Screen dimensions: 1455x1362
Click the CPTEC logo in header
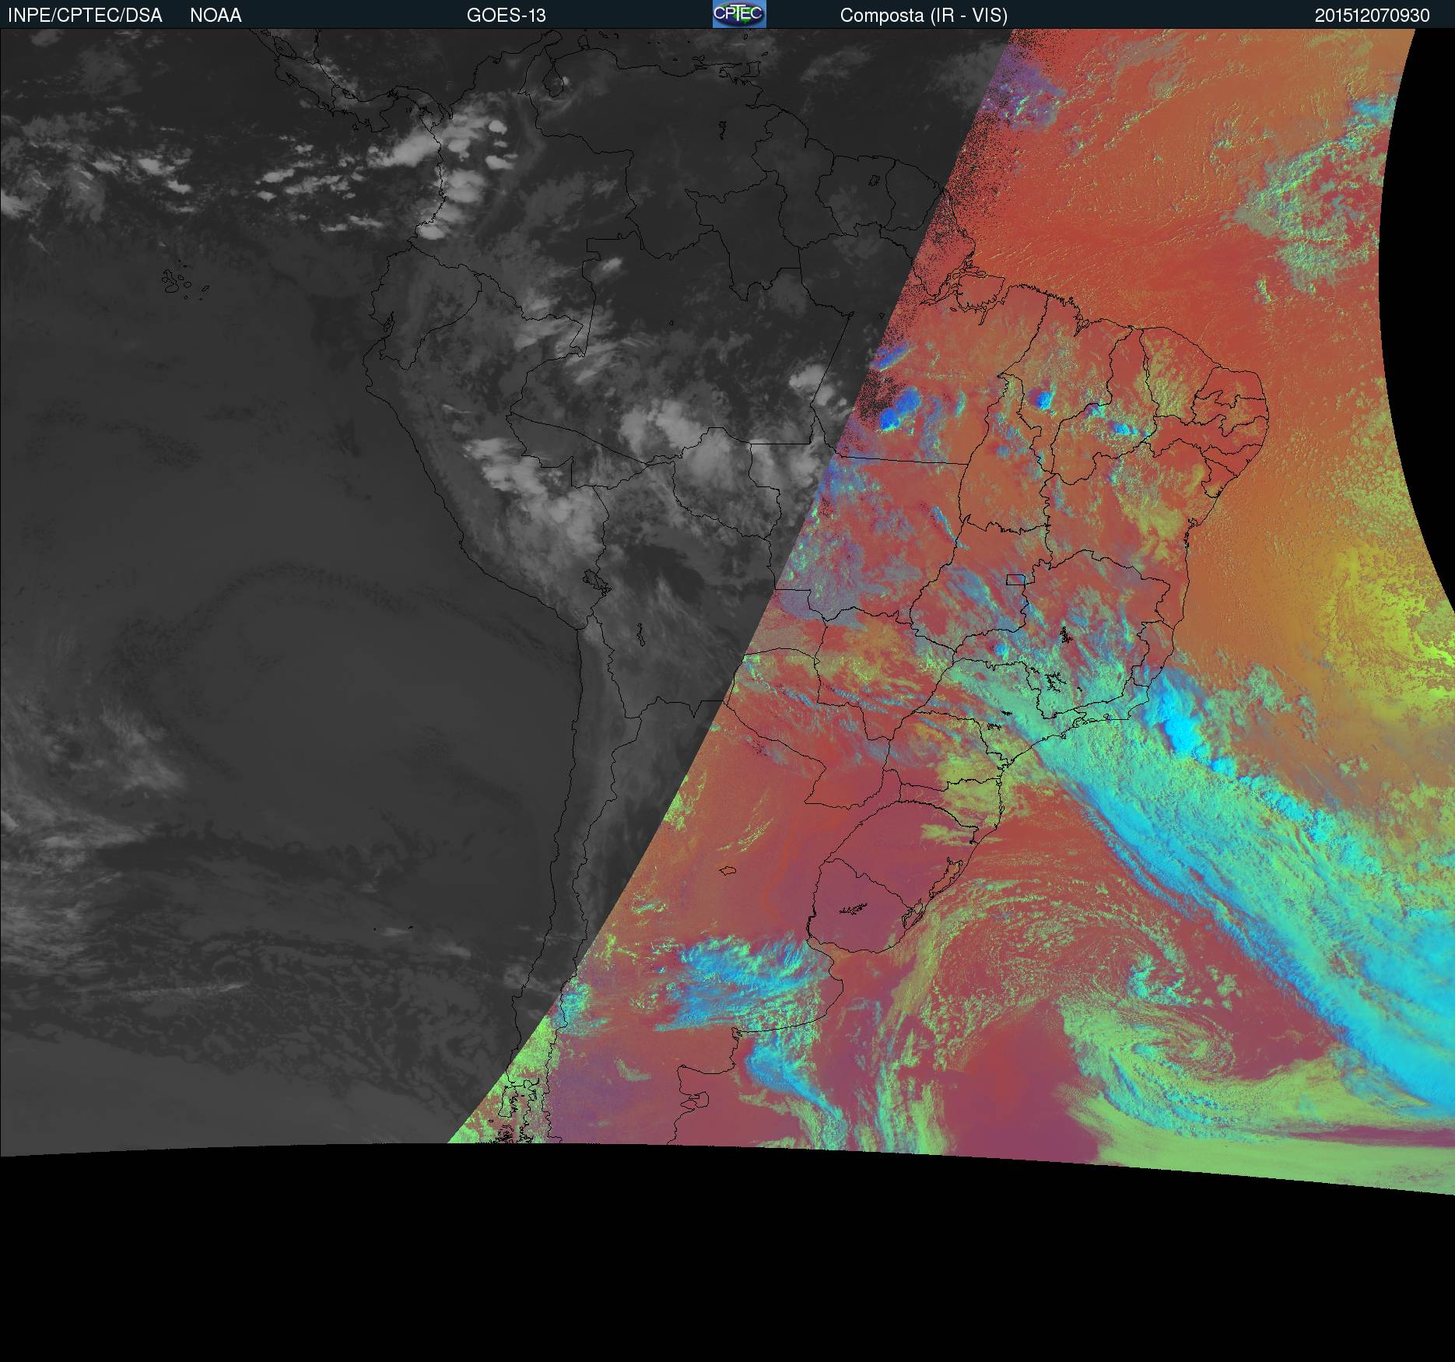739,14
